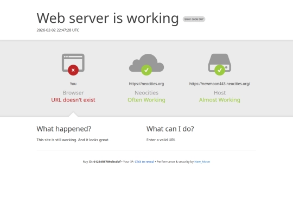Open the https://newmoon443.neocities.org/ link
This screenshot has height=220, width=293.
point(220,84)
